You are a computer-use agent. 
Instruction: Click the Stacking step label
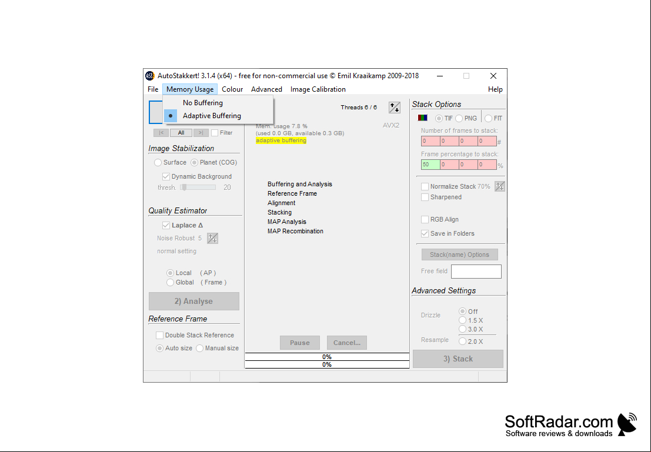pyautogui.click(x=279, y=213)
